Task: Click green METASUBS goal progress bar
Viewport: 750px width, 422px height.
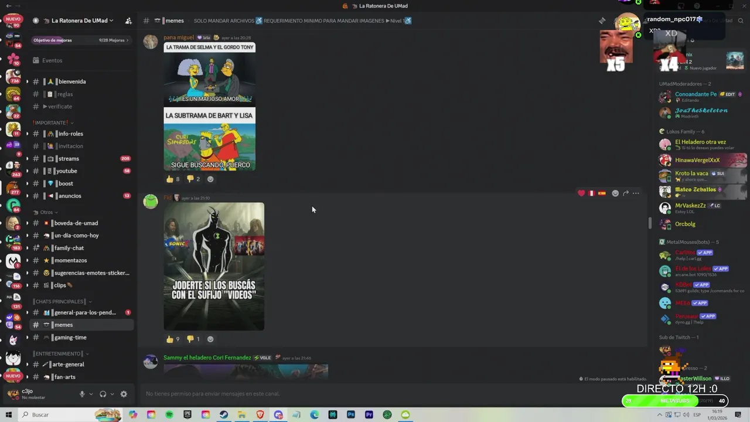Action: (x=674, y=401)
